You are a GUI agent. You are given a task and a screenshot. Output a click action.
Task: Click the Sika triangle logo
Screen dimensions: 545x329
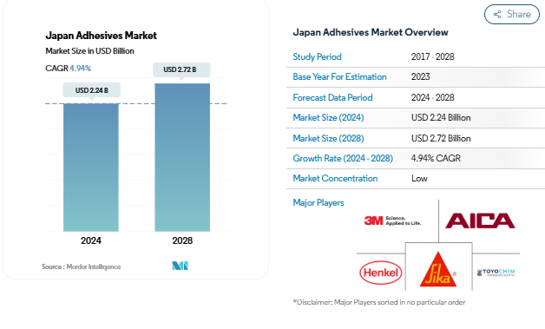[x=438, y=269]
